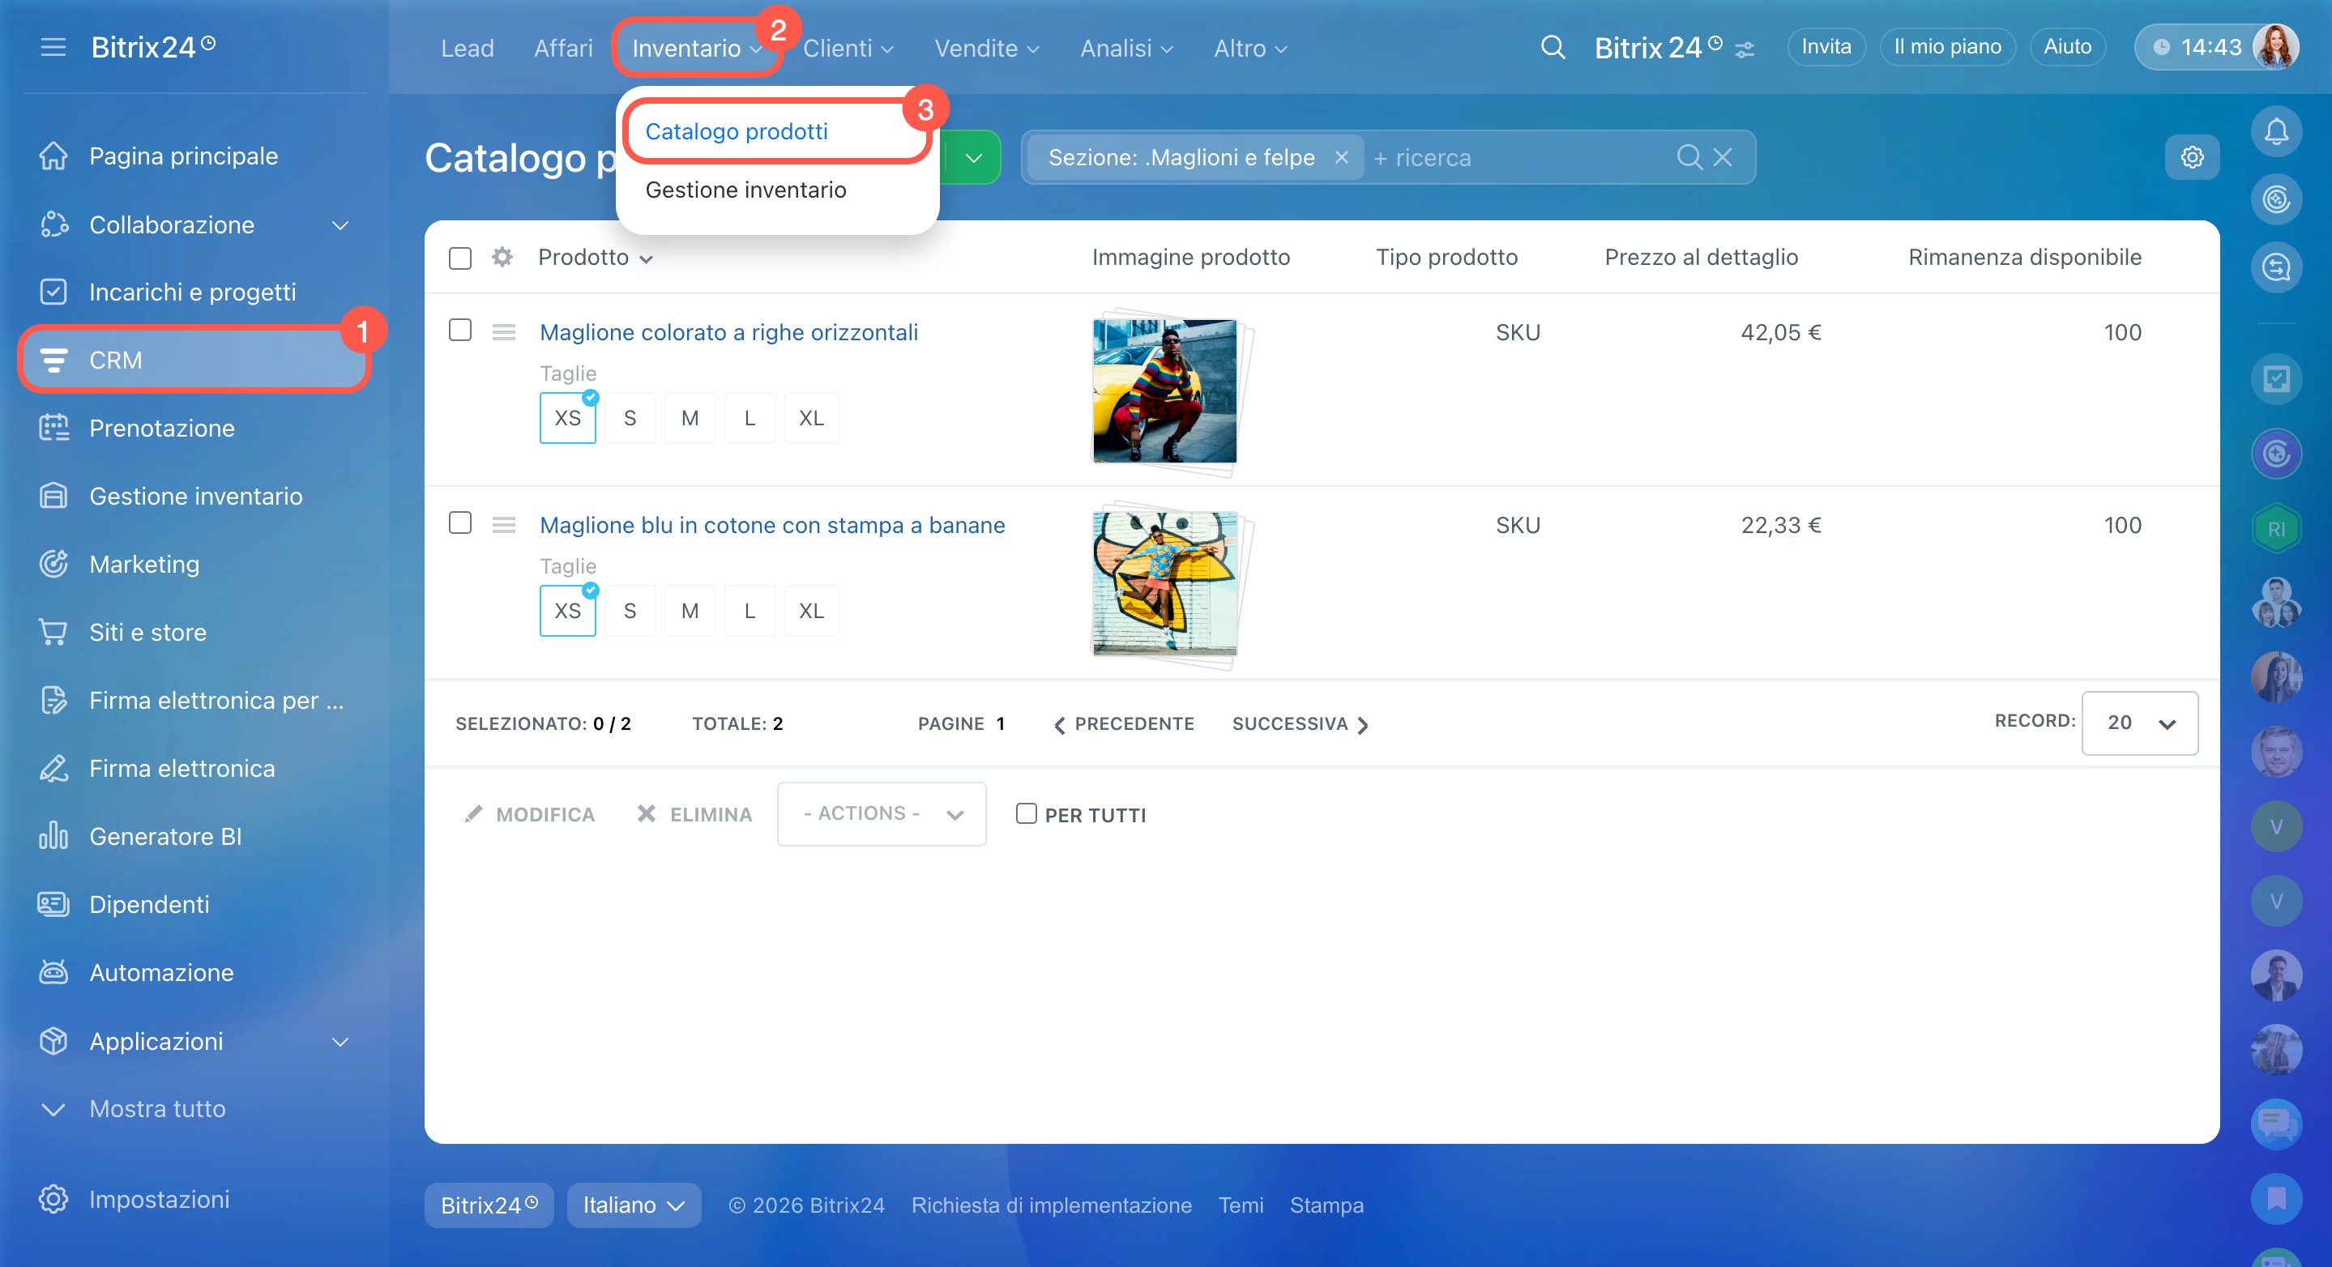The image size is (2332, 1267).
Task: Select size M for Maglione colorato
Action: point(689,418)
